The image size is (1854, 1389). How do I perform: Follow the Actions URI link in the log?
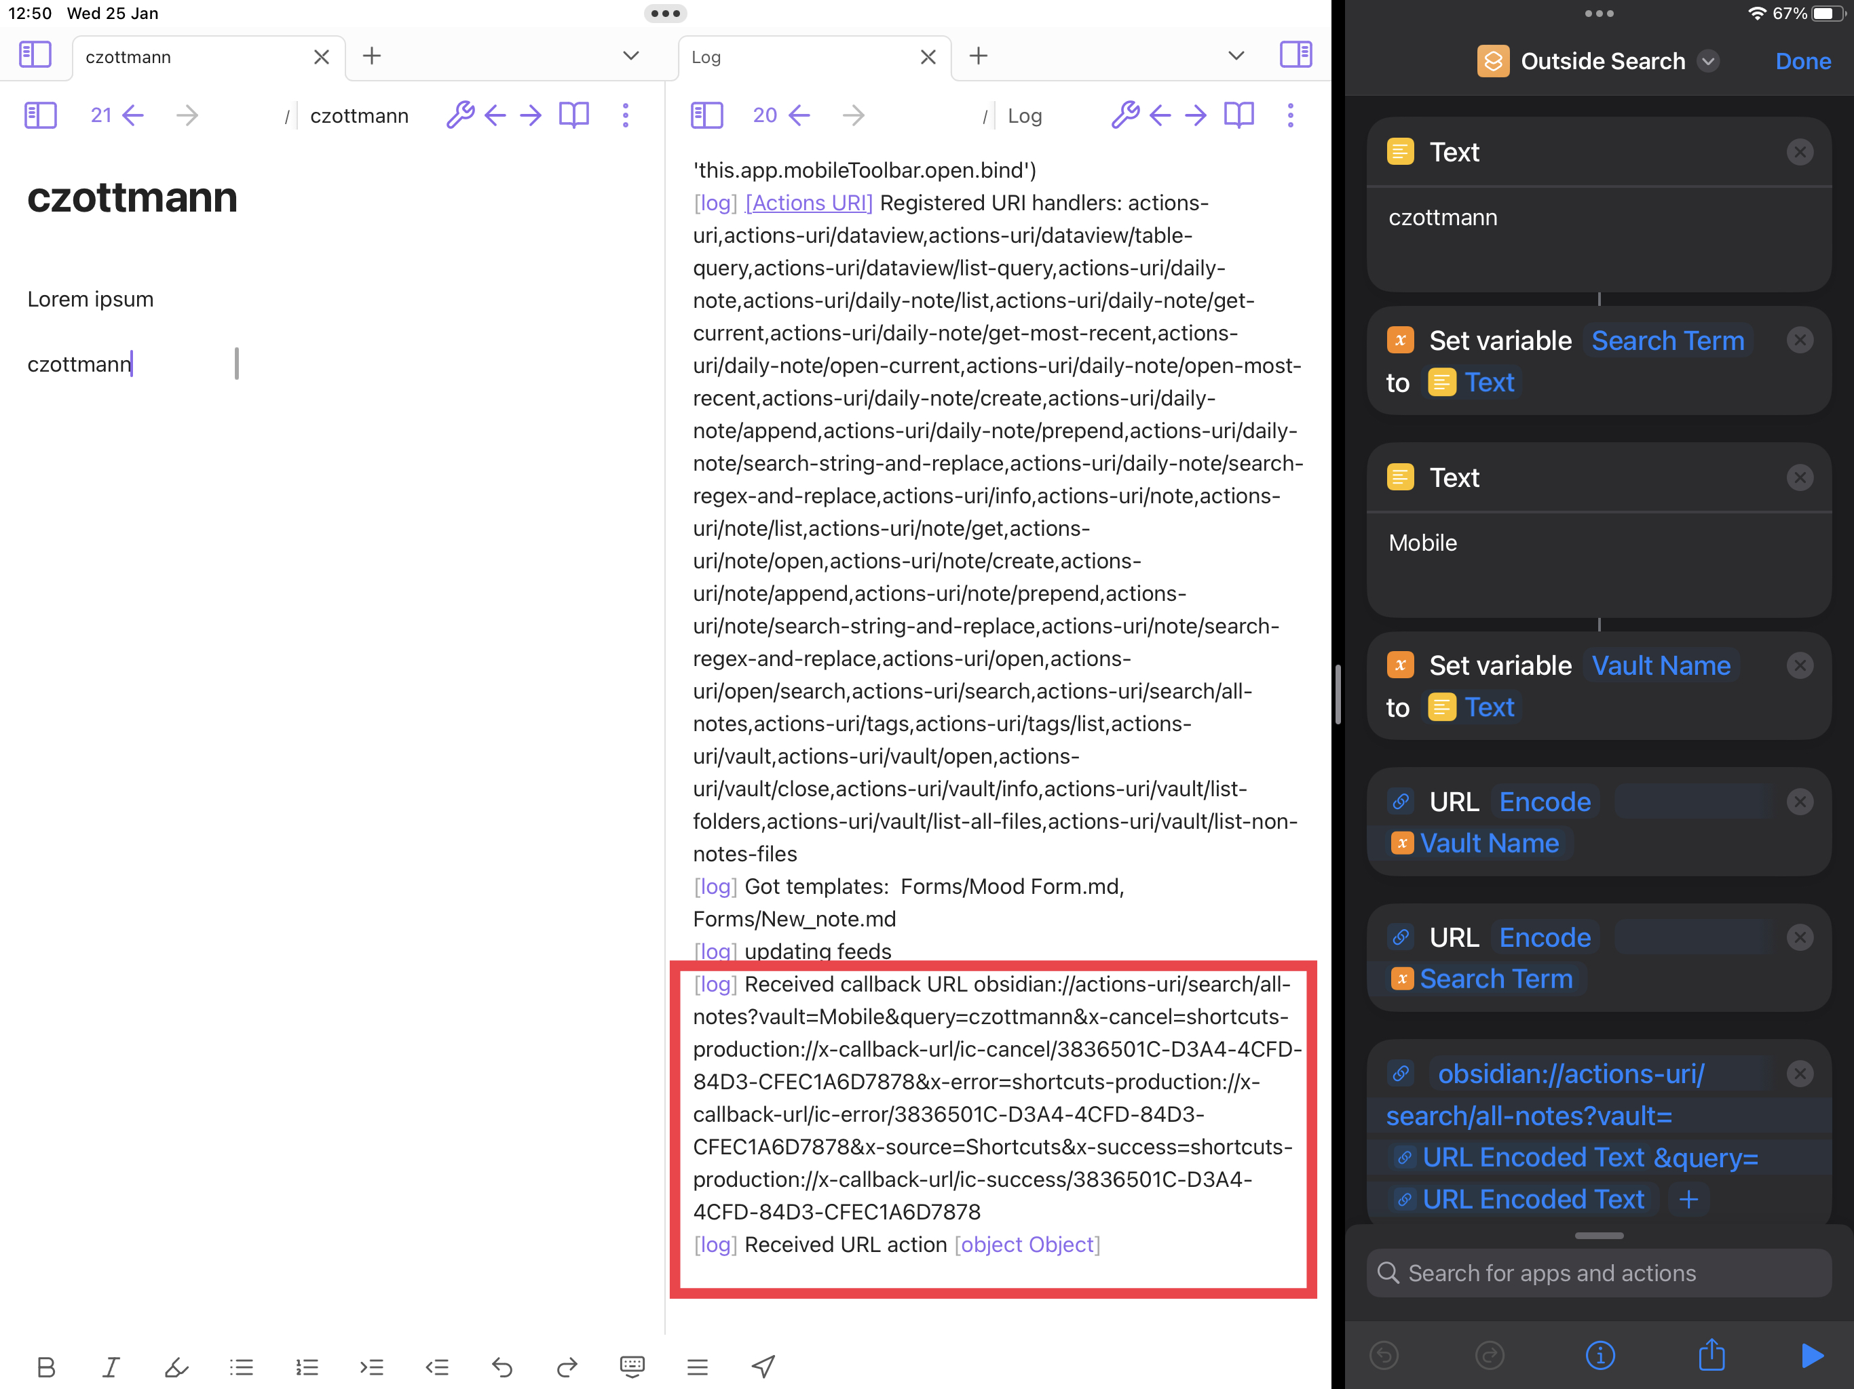tap(807, 203)
